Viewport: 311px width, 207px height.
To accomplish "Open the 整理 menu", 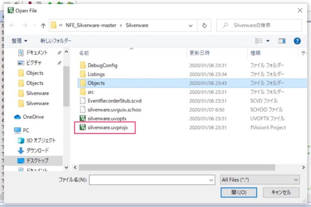I will tap(19, 41).
